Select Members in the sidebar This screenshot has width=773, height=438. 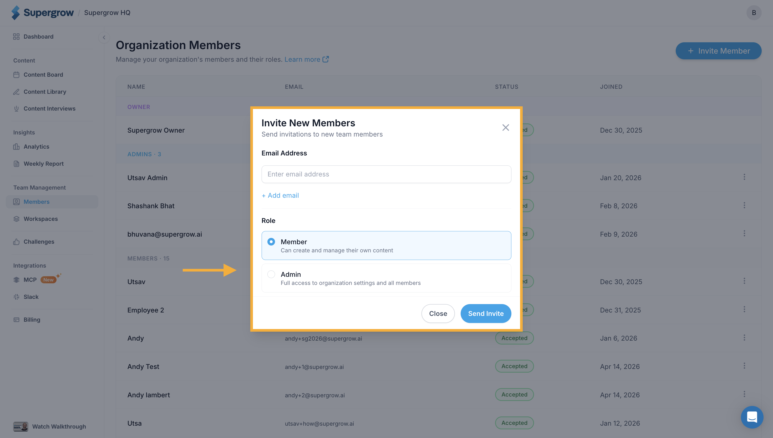52,202
